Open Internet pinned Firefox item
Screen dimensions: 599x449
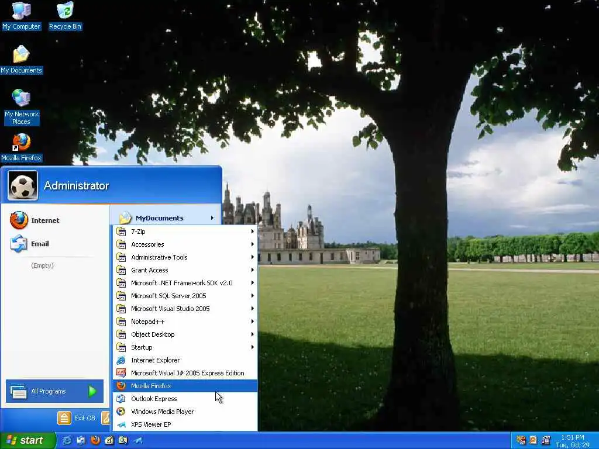[35, 220]
